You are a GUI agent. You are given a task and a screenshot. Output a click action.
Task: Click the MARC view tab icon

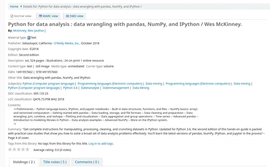pos(40,16)
